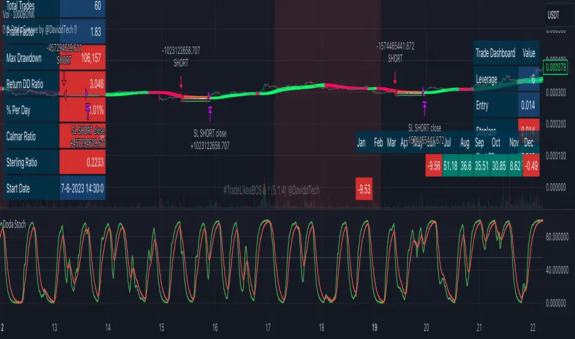Click the magenta close arrow above 'SL SHORT close +1023122658.707'
This screenshot has width=575, height=339.
pyautogui.click(x=210, y=113)
